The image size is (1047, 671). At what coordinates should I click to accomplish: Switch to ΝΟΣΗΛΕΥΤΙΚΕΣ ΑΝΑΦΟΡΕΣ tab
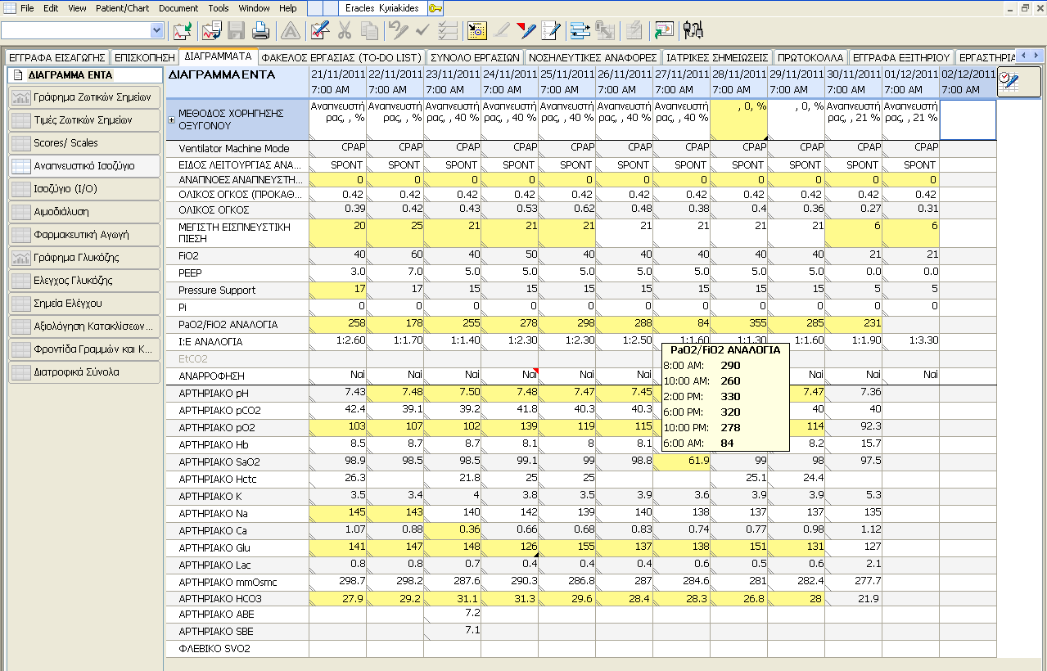593,57
